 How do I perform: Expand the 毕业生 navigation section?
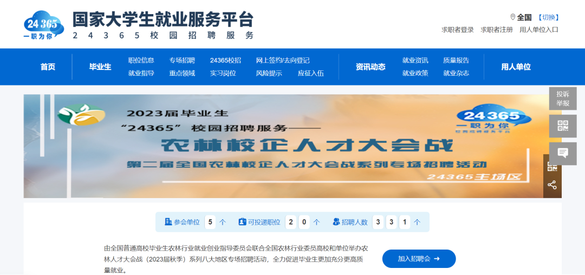coord(100,67)
